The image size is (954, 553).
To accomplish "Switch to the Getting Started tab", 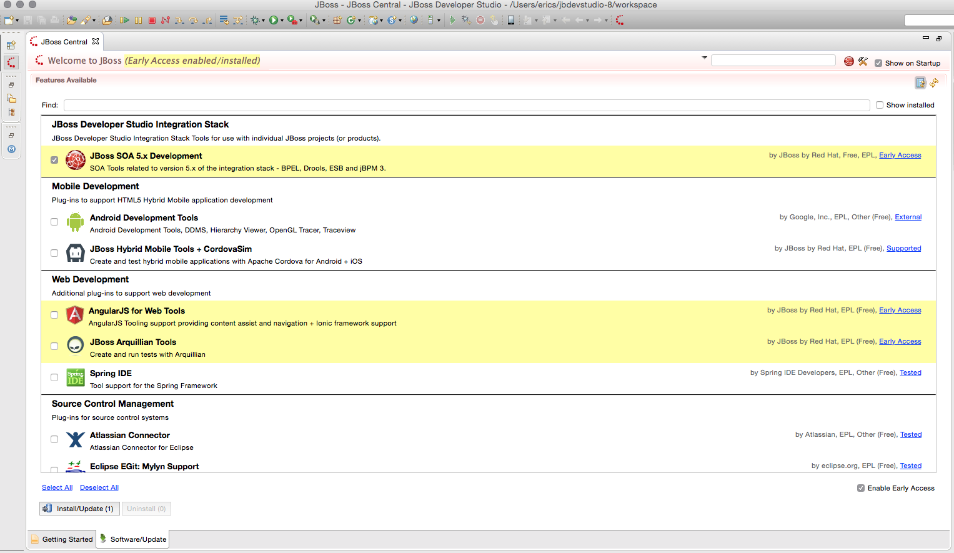I will 62,539.
